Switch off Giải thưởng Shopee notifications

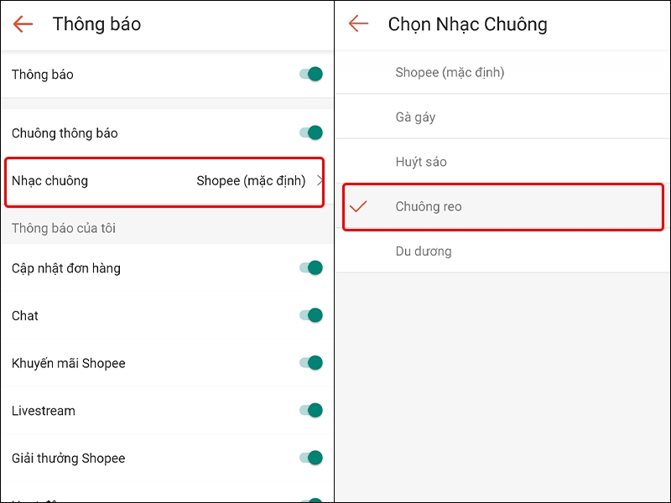click(311, 459)
